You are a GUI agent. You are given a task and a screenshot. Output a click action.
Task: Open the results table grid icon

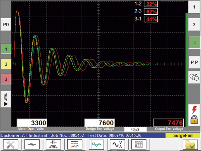pos(139,145)
